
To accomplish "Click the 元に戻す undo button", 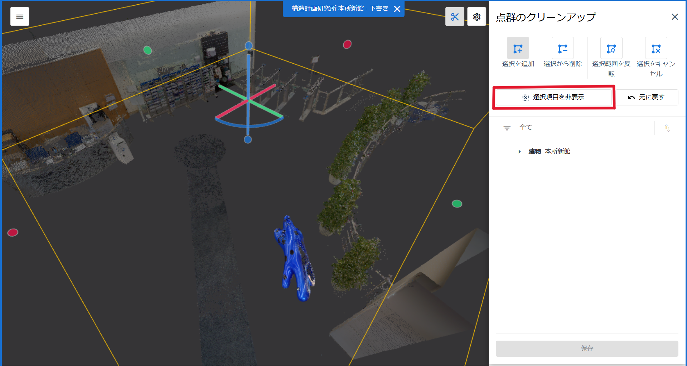I will 647,97.
